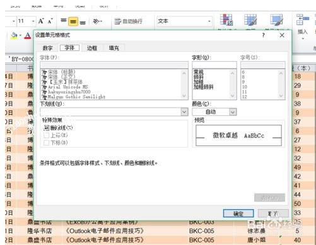Screen dimensions: 316x245
Task: Select size 6 in size list
Action: (243, 72)
